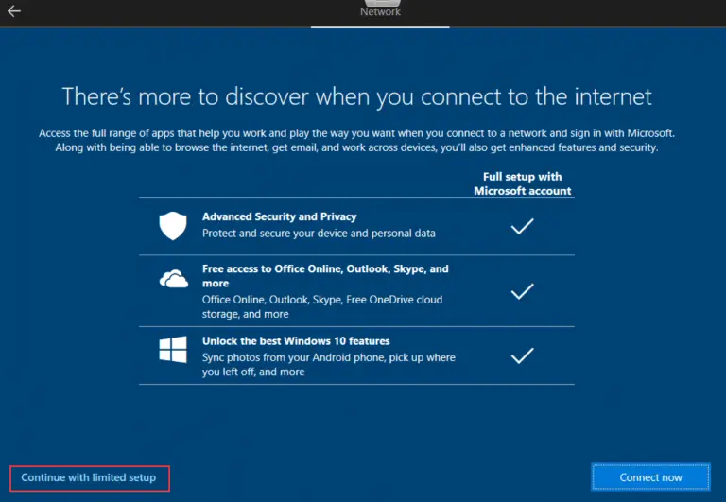Select the Network tab at top

point(380,10)
